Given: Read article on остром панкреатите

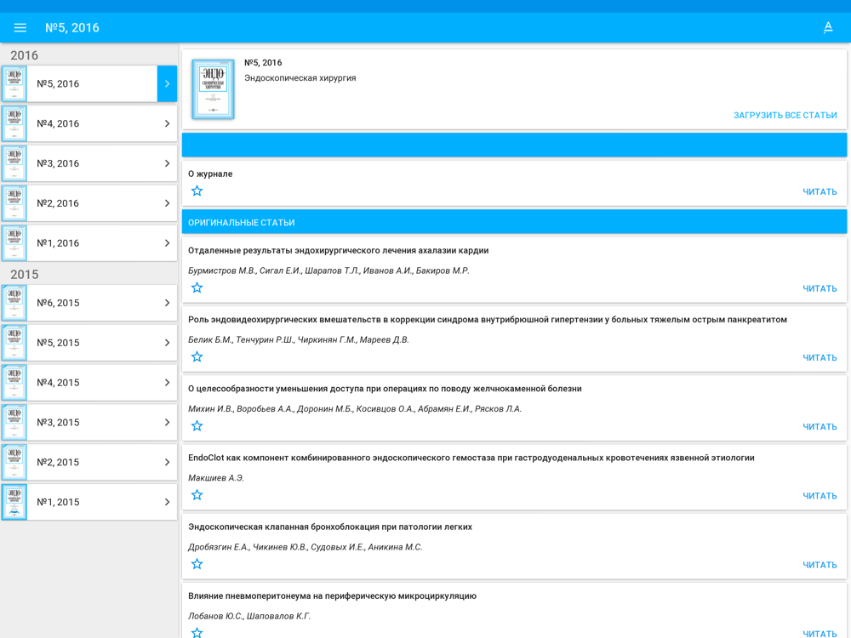Looking at the screenshot, I should pos(820,357).
